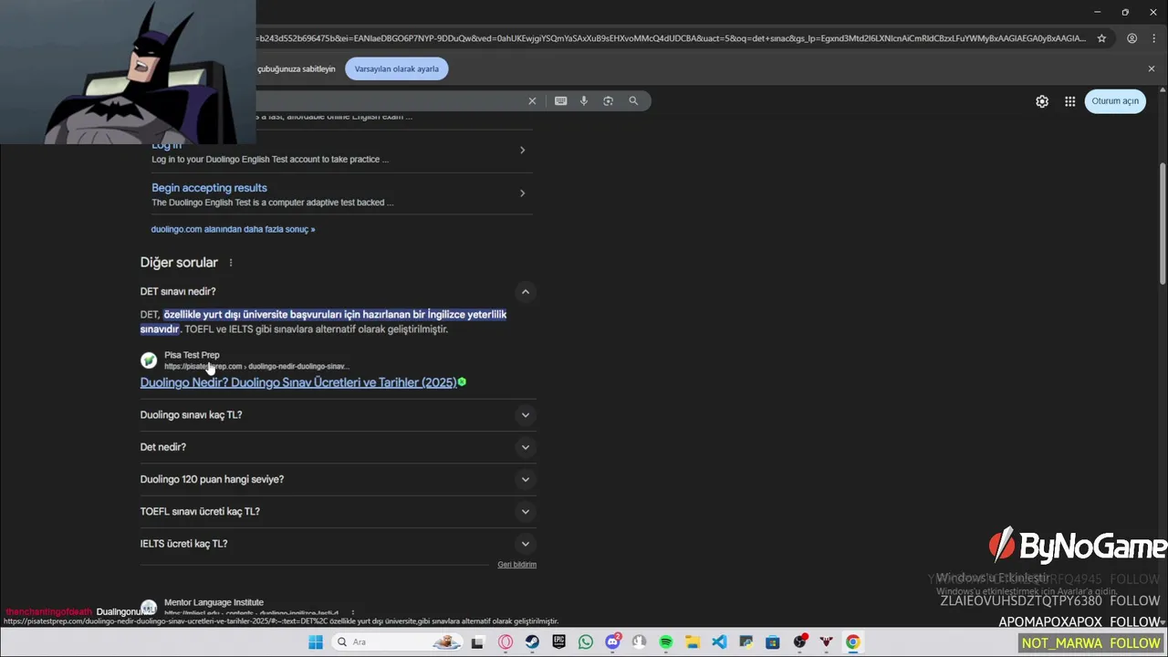Switch to Google Chrome taskbar icon
Viewport: 1168px width, 657px height.
pos(852,642)
